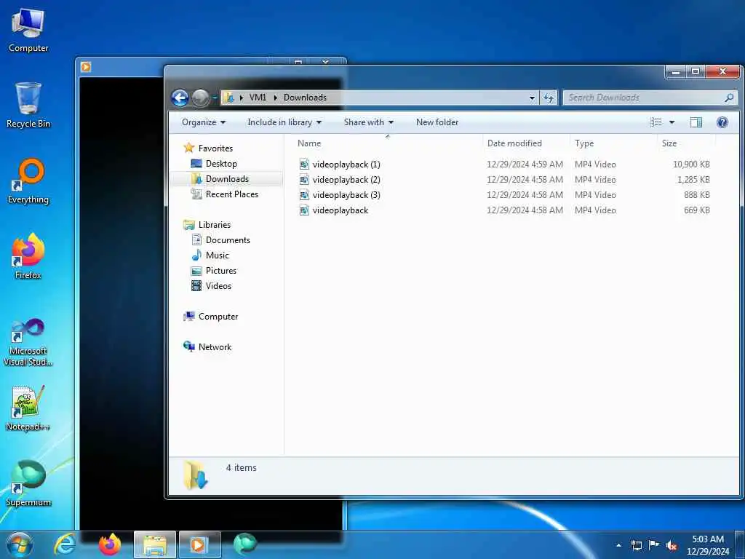Open the Include in library dropdown
The height and width of the screenshot is (559, 745).
pos(284,122)
